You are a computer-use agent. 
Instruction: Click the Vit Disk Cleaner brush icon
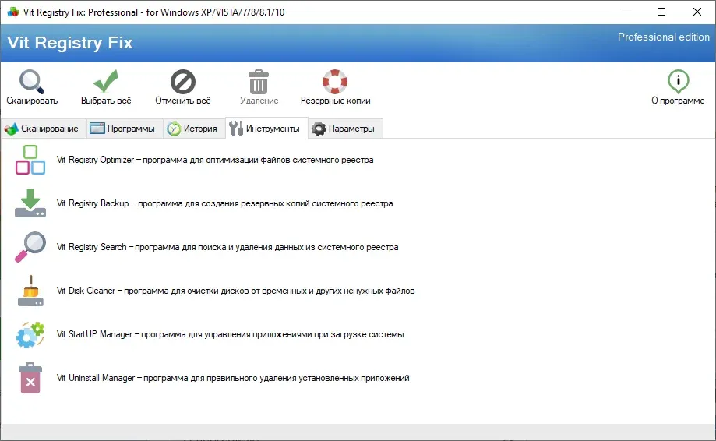30,291
